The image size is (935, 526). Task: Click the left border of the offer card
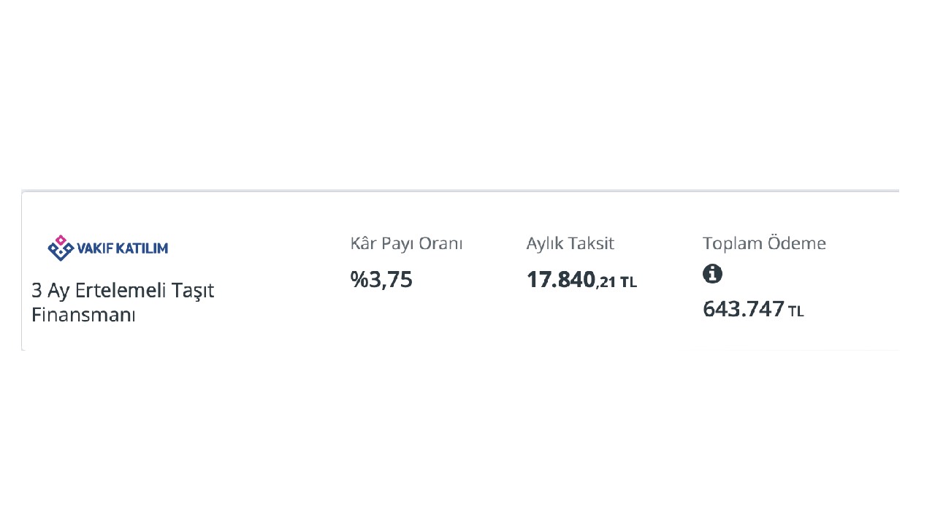coord(22,270)
